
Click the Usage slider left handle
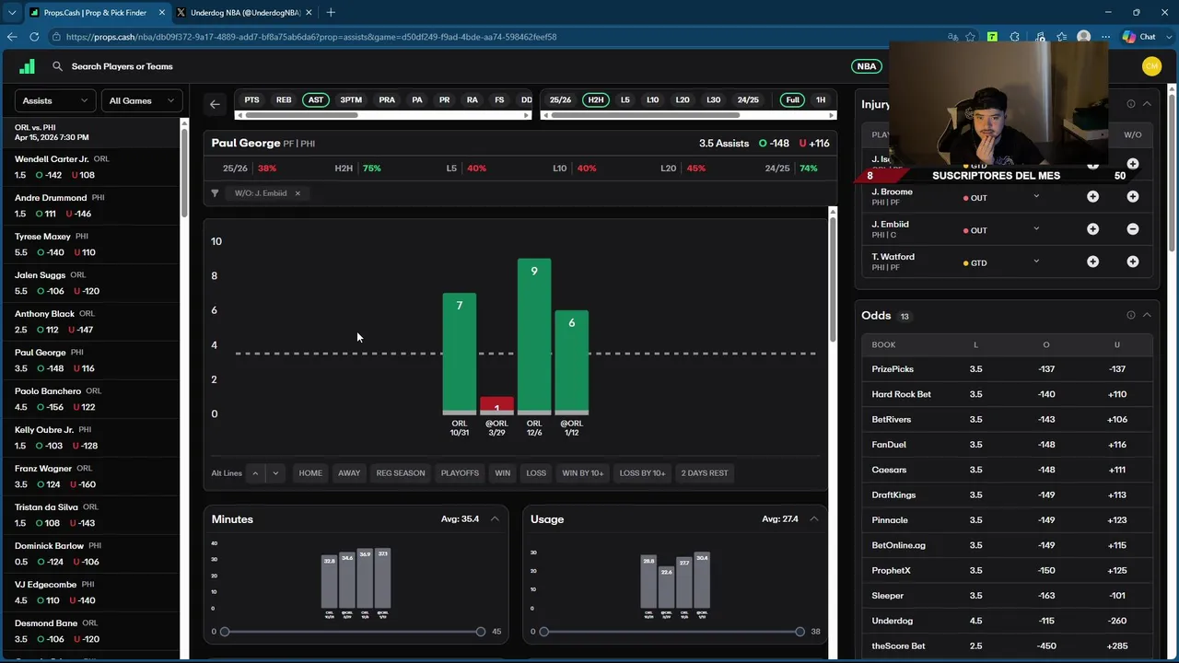coord(544,632)
